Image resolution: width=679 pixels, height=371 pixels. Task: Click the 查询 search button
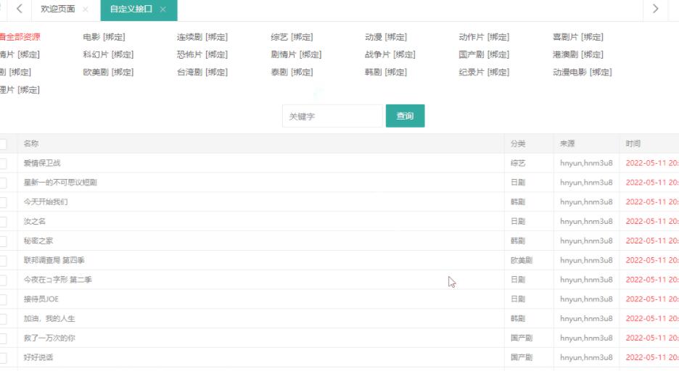405,116
